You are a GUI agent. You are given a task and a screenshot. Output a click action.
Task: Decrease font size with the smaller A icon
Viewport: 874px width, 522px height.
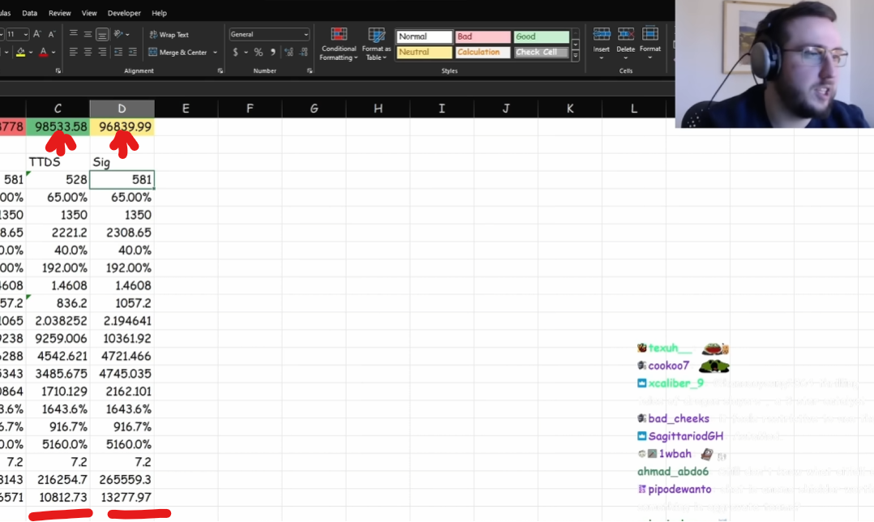click(x=51, y=34)
